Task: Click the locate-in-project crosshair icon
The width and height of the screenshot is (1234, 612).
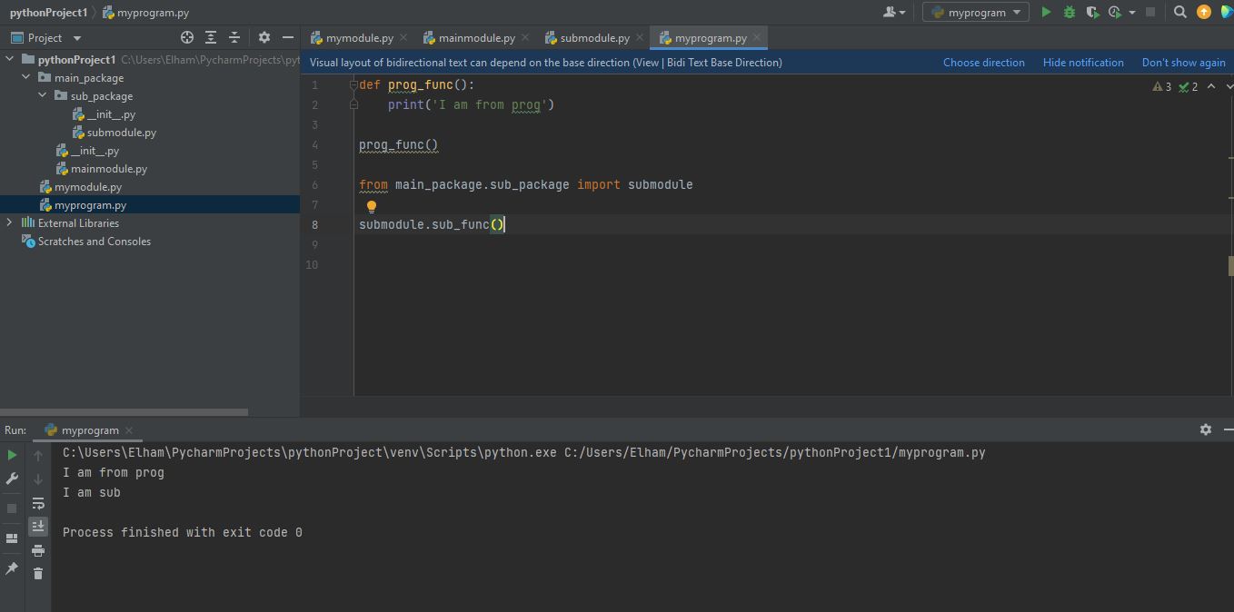Action: click(x=187, y=37)
